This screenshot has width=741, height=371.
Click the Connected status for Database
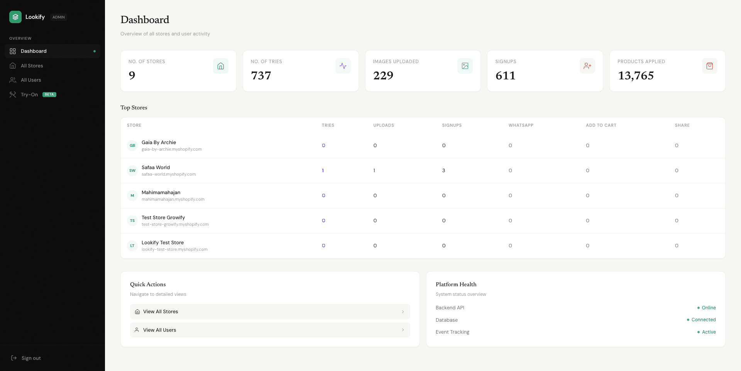point(701,320)
